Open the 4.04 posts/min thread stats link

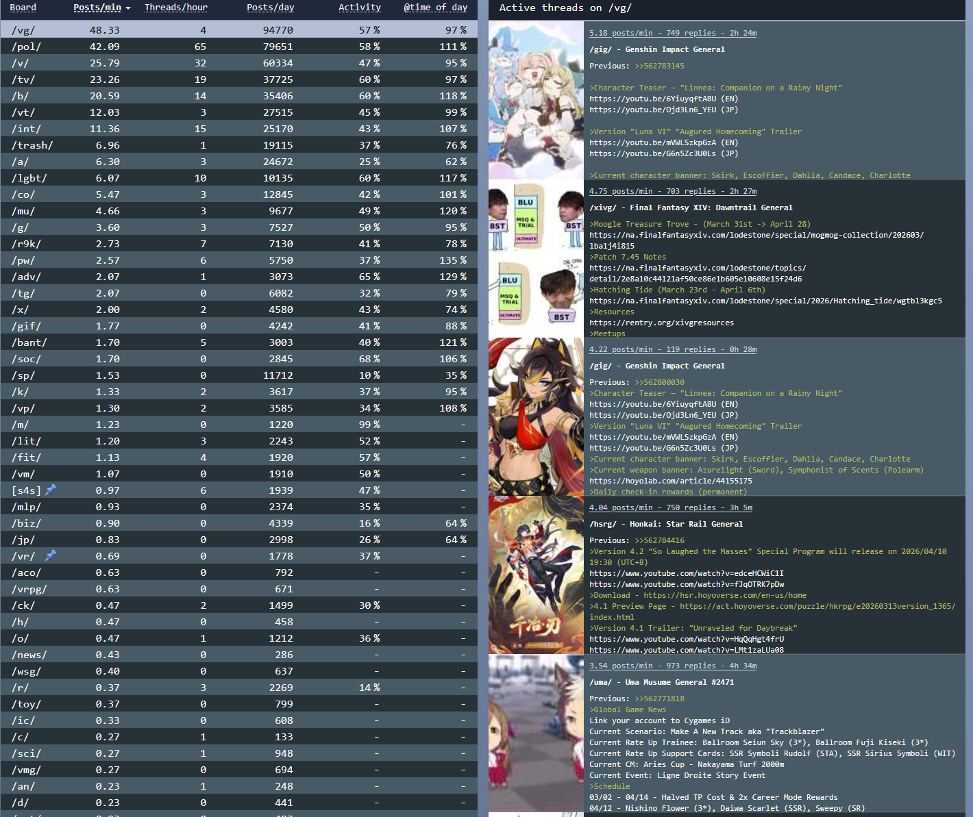click(671, 507)
